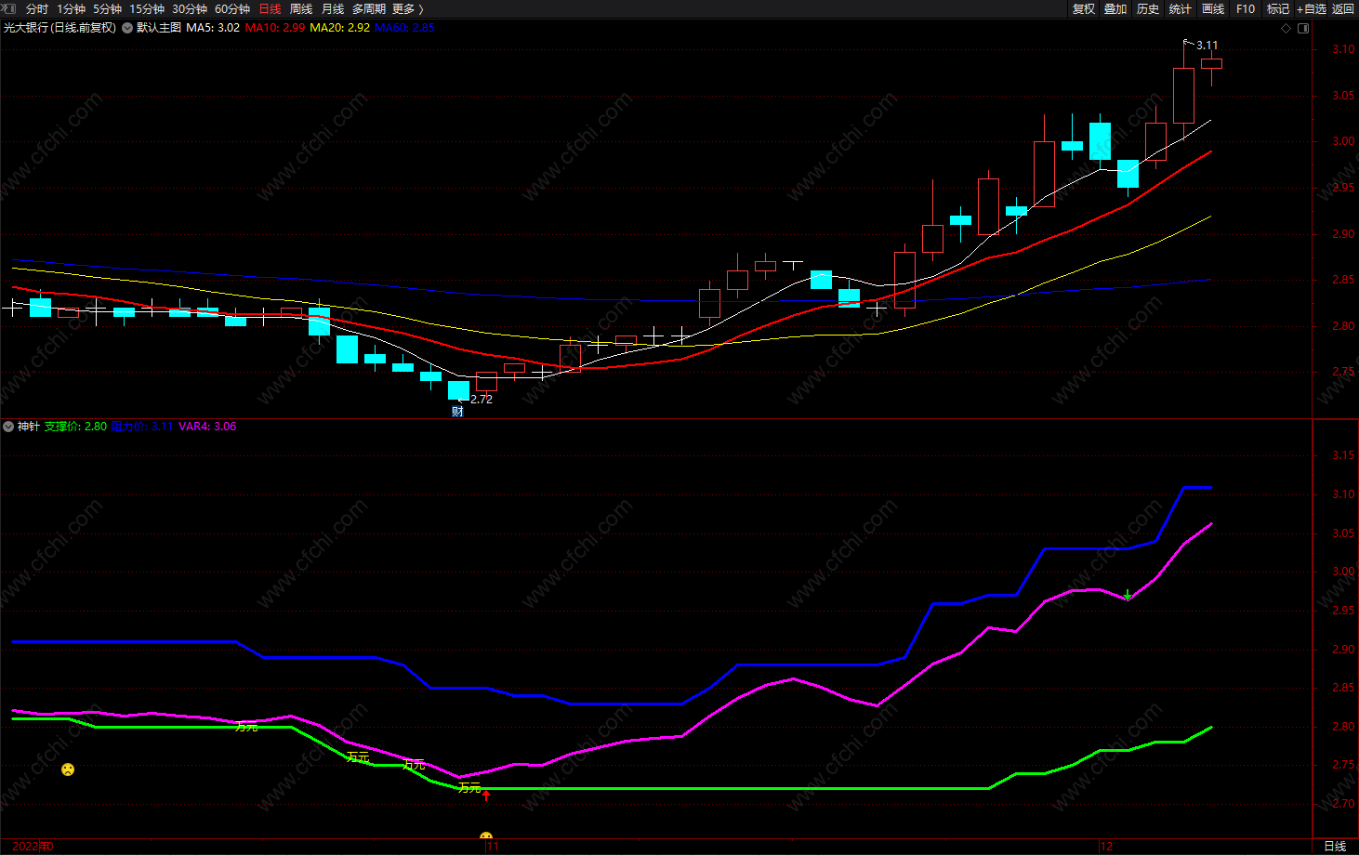1359x855 pixels.
Task: Switch to 周线 weekly chart
Action: pyautogui.click(x=301, y=8)
